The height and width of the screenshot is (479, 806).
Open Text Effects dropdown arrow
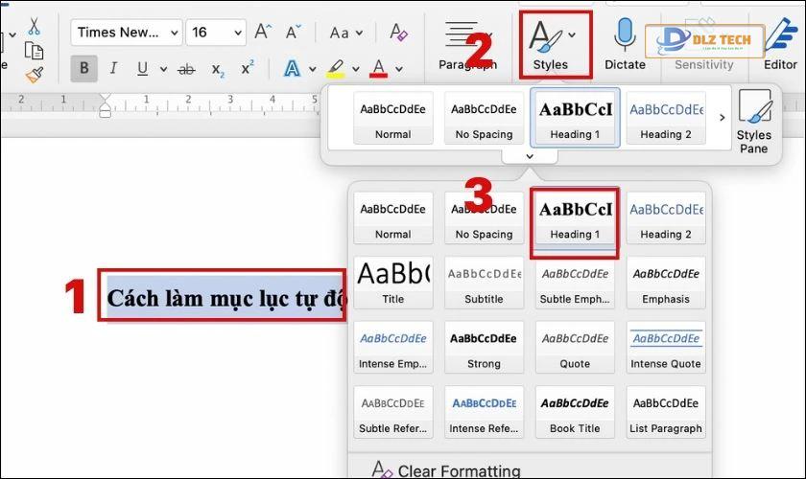[312, 69]
